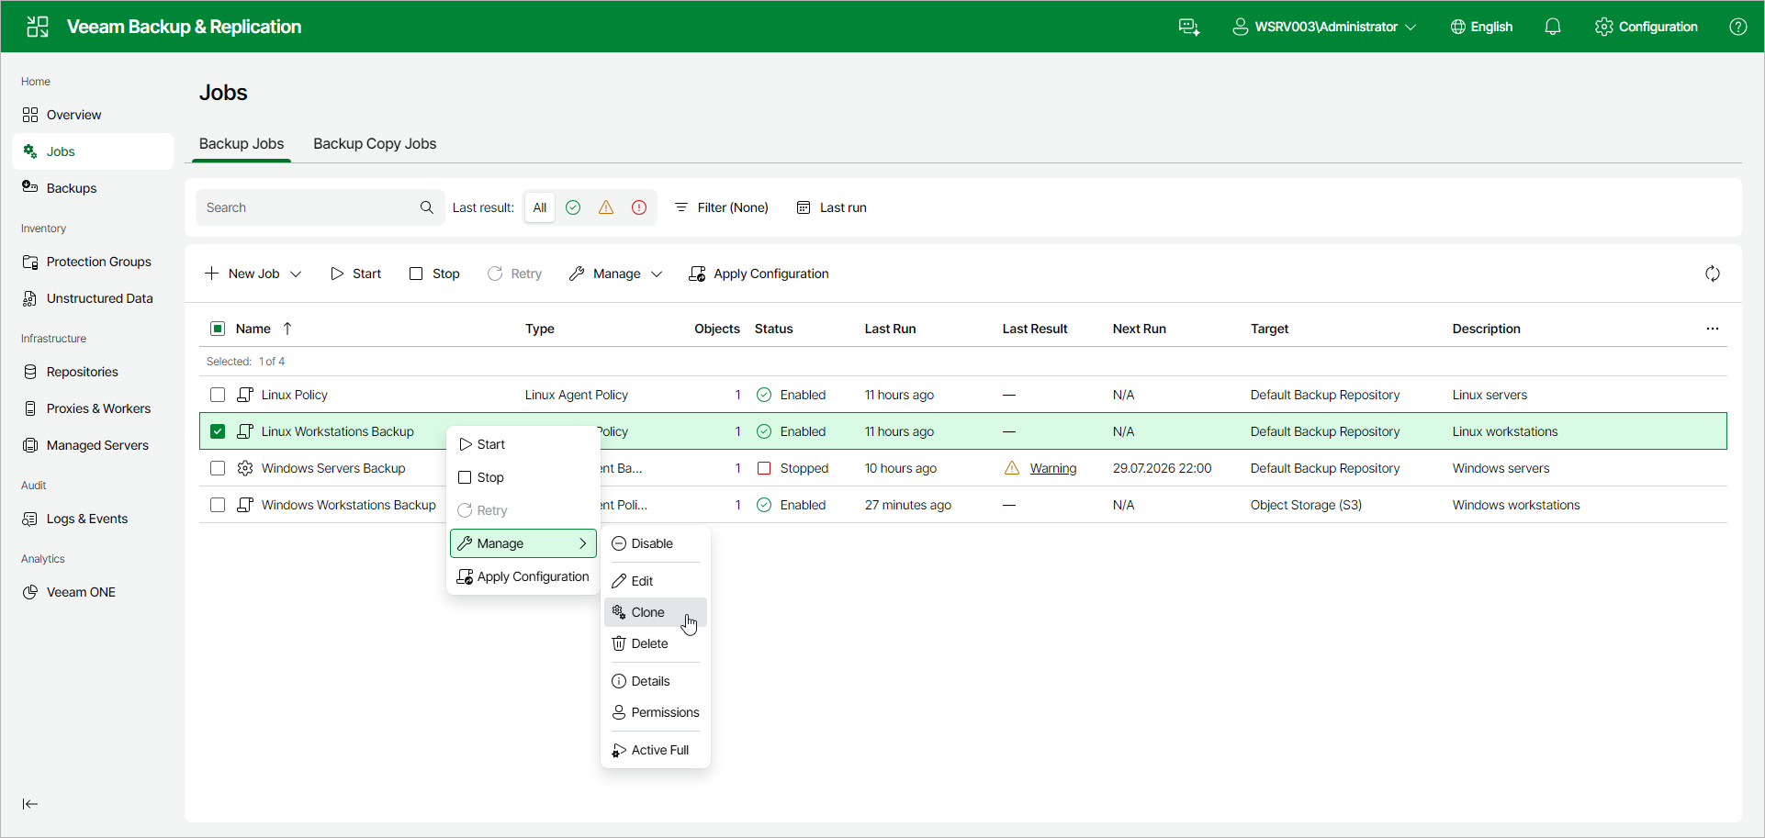Open the English language selector
This screenshot has height=838, width=1765.
click(x=1481, y=27)
